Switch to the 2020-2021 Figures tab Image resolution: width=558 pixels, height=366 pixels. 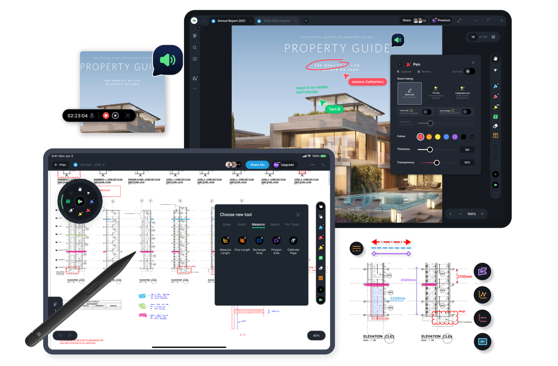point(277,21)
